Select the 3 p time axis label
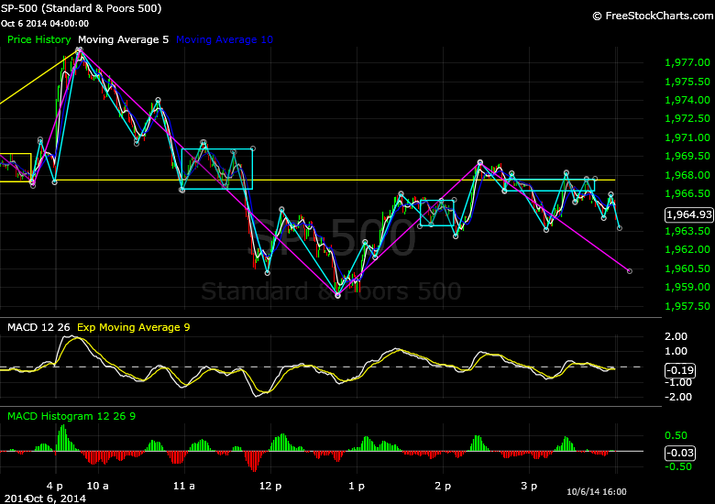715x504 pixels. coord(529,485)
